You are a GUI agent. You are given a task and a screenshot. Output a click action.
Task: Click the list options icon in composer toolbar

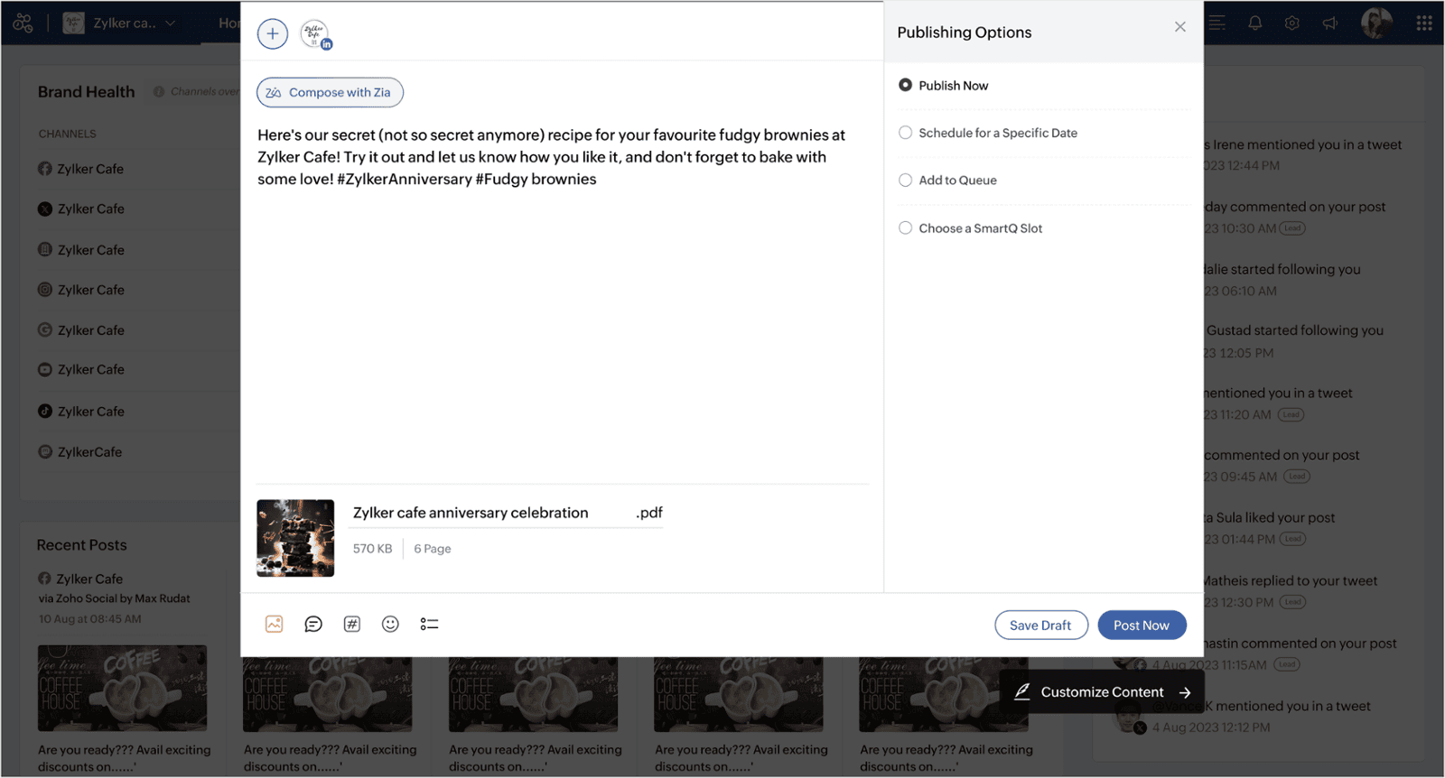[429, 624]
